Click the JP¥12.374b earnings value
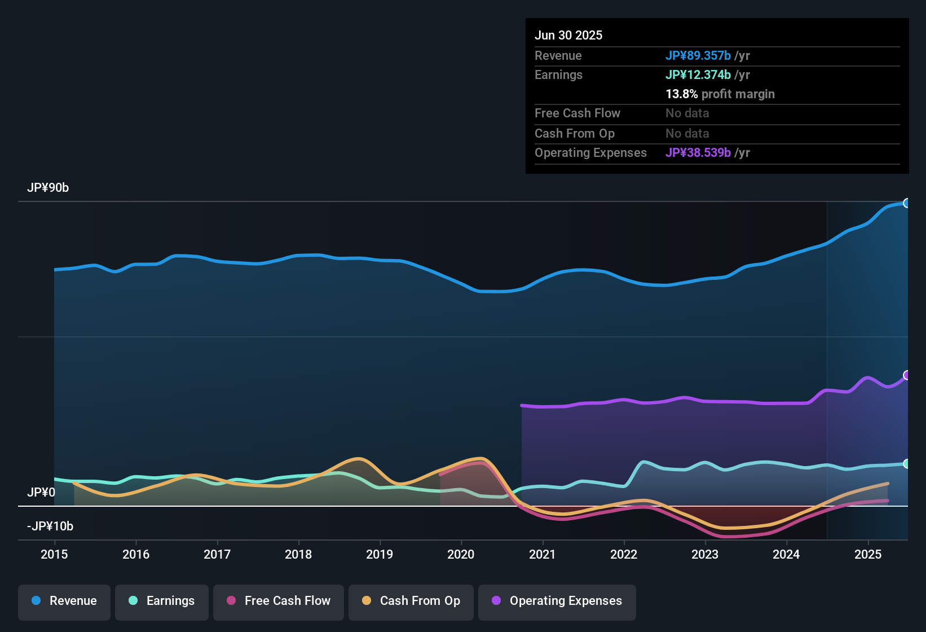This screenshot has width=926, height=632. click(x=698, y=75)
